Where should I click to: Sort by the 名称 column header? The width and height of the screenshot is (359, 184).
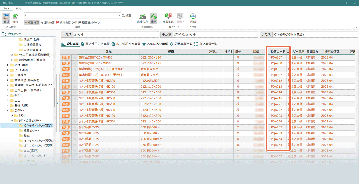109,51
